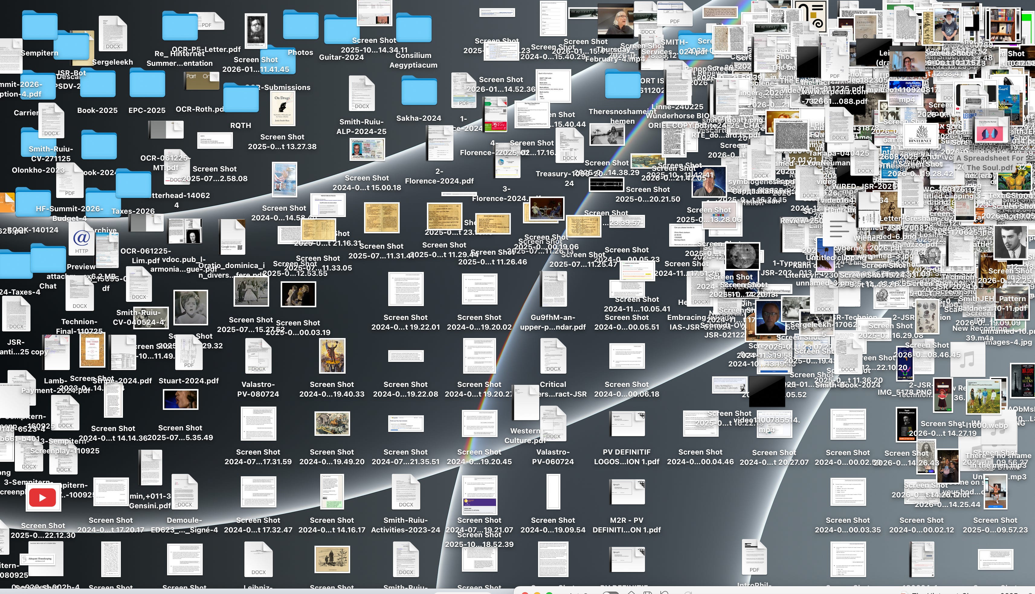Select the Demoule-ED623 Signé-4 DOCX icon
The width and height of the screenshot is (1035, 594).
click(x=185, y=492)
